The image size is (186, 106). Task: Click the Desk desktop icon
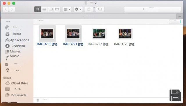pyautogui.click(x=7, y=89)
